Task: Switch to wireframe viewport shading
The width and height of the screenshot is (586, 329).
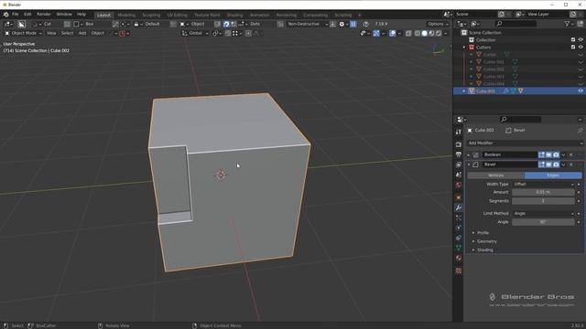Action: [418, 33]
